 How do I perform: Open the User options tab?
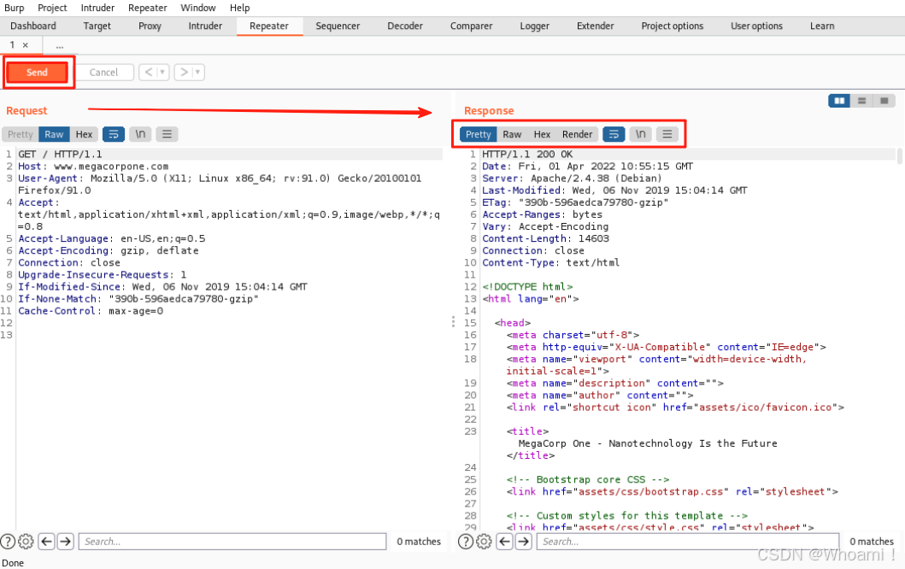click(x=756, y=26)
